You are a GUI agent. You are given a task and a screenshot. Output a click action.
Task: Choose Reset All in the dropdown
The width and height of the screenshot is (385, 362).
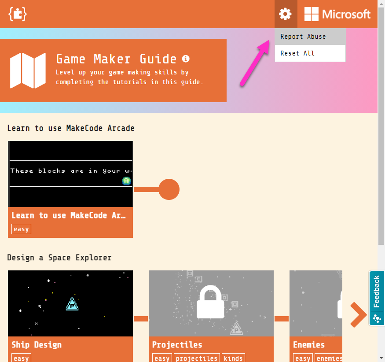tap(310, 53)
